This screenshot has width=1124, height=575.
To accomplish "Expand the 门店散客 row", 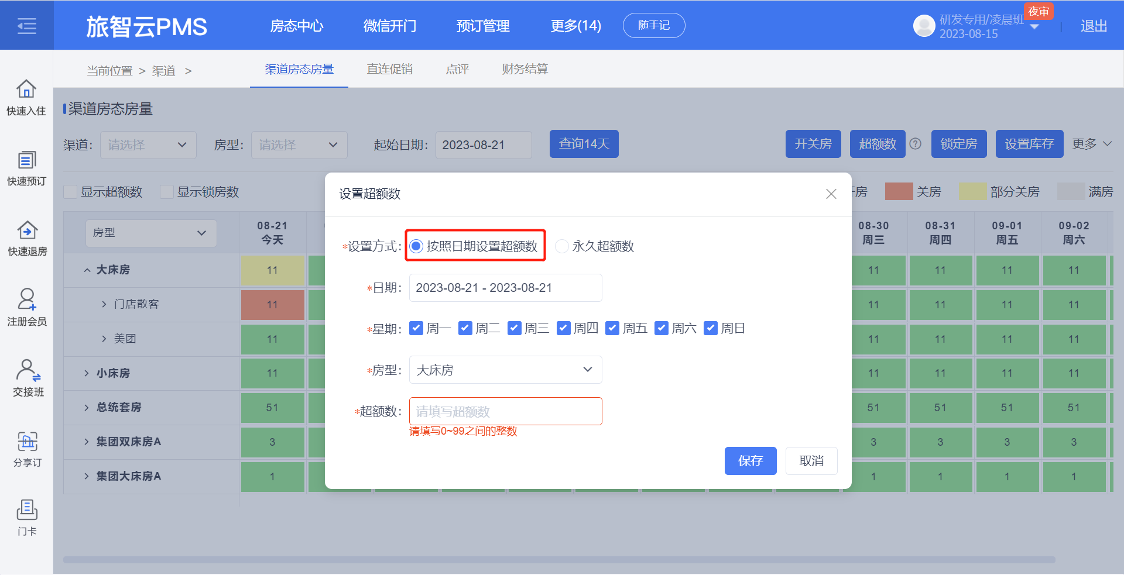I will tap(104, 304).
